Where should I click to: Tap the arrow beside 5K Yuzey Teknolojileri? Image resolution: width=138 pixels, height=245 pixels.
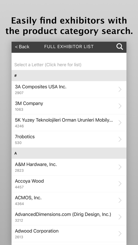(x=120, y=122)
